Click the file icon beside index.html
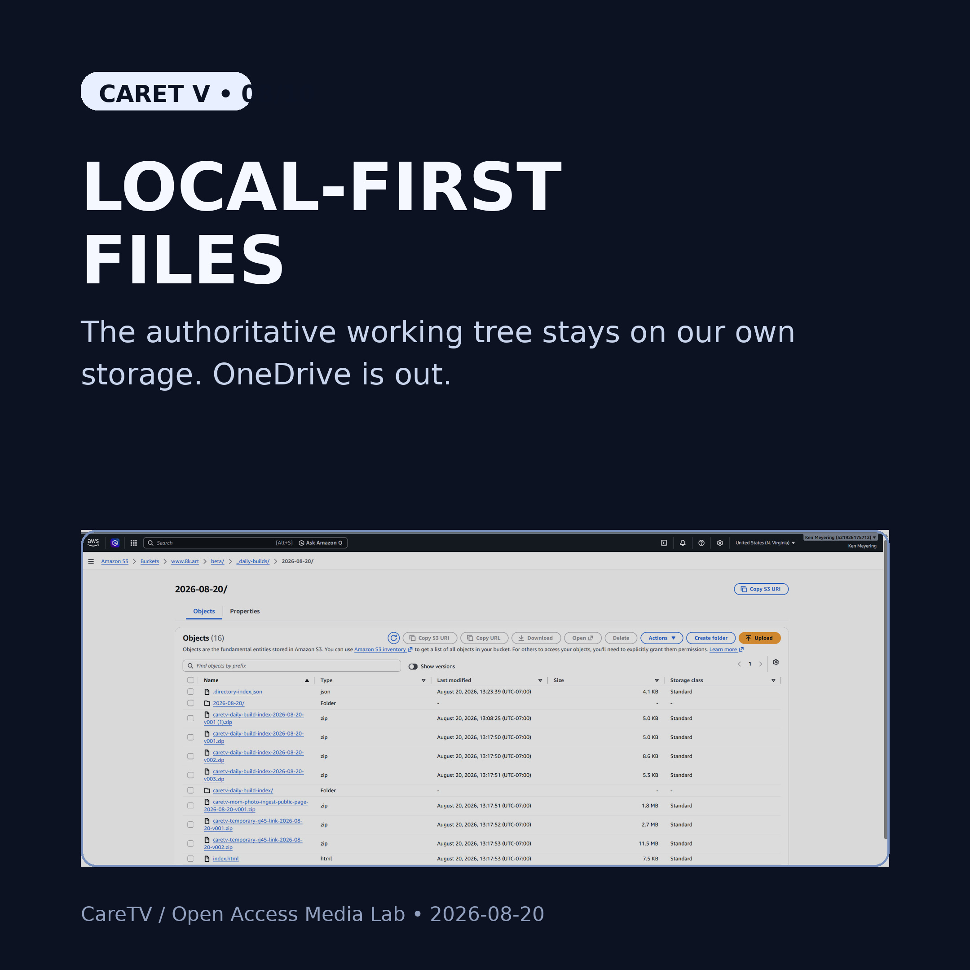970x970 pixels. (207, 859)
